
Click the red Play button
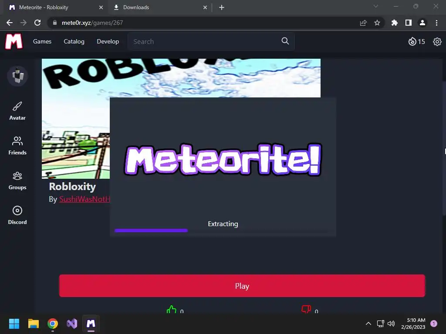(242, 286)
